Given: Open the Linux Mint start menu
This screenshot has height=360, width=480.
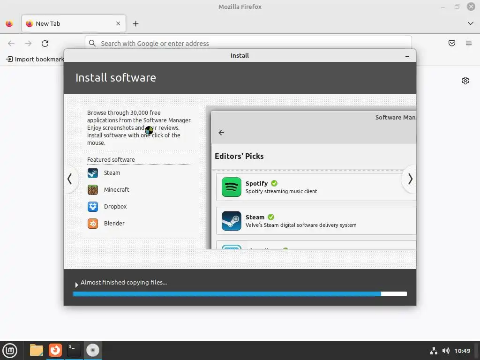Looking at the screenshot, I should click(x=10, y=350).
